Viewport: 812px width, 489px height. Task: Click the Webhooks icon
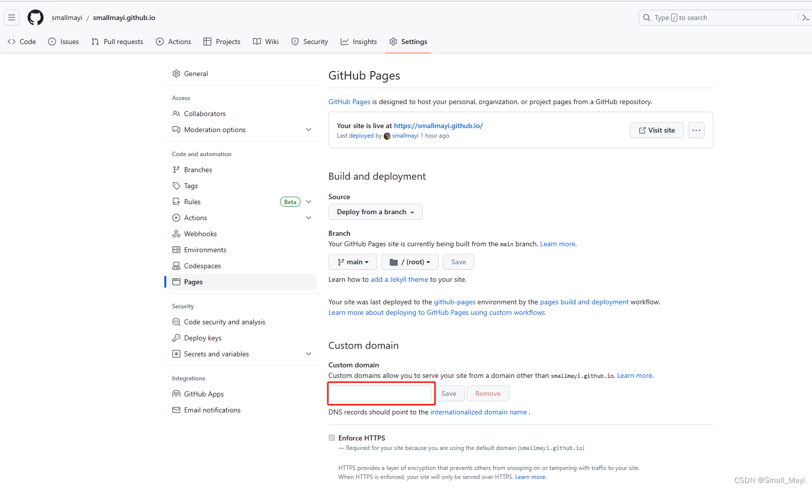point(176,234)
